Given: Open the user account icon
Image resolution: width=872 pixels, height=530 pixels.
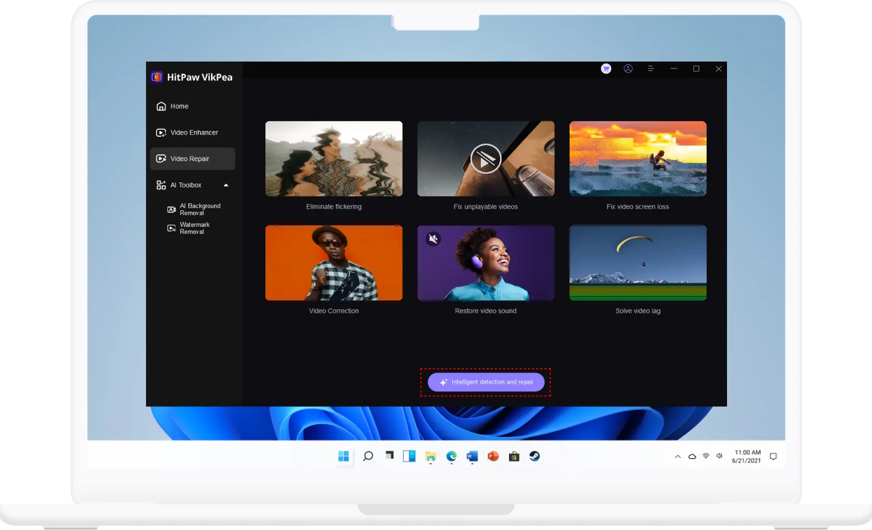Looking at the screenshot, I should pos(628,69).
